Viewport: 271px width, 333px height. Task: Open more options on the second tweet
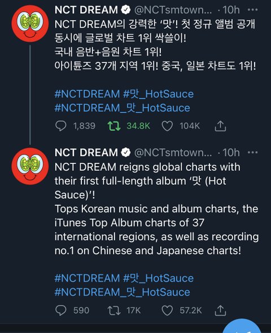point(253,153)
